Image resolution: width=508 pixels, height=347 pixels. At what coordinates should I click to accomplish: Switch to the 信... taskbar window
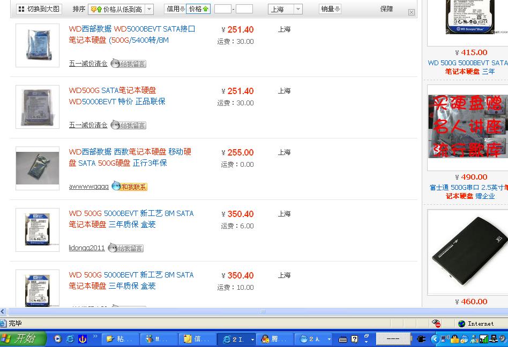197,339
